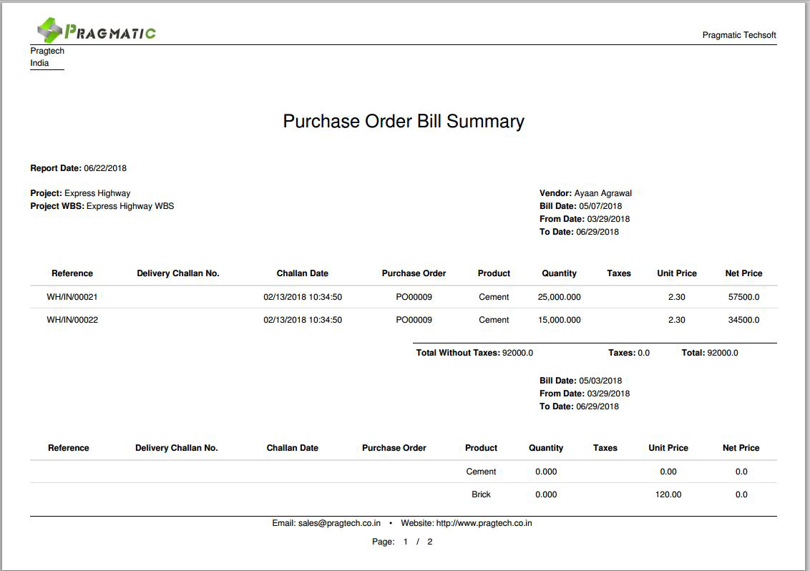Image resolution: width=810 pixels, height=571 pixels.
Task: Click the reference WH/IN/00021
Action: coord(72,297)
